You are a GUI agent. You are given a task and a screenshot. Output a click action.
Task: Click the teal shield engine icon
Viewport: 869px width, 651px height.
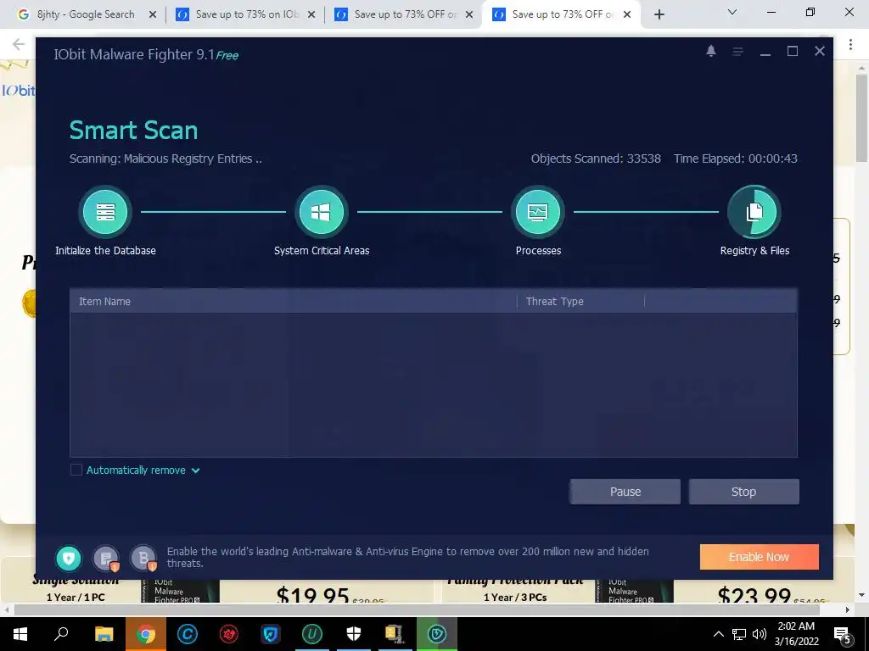click(69, 558)
